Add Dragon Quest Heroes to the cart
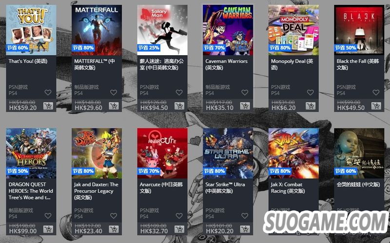390x243 pixels. (48, 229)
